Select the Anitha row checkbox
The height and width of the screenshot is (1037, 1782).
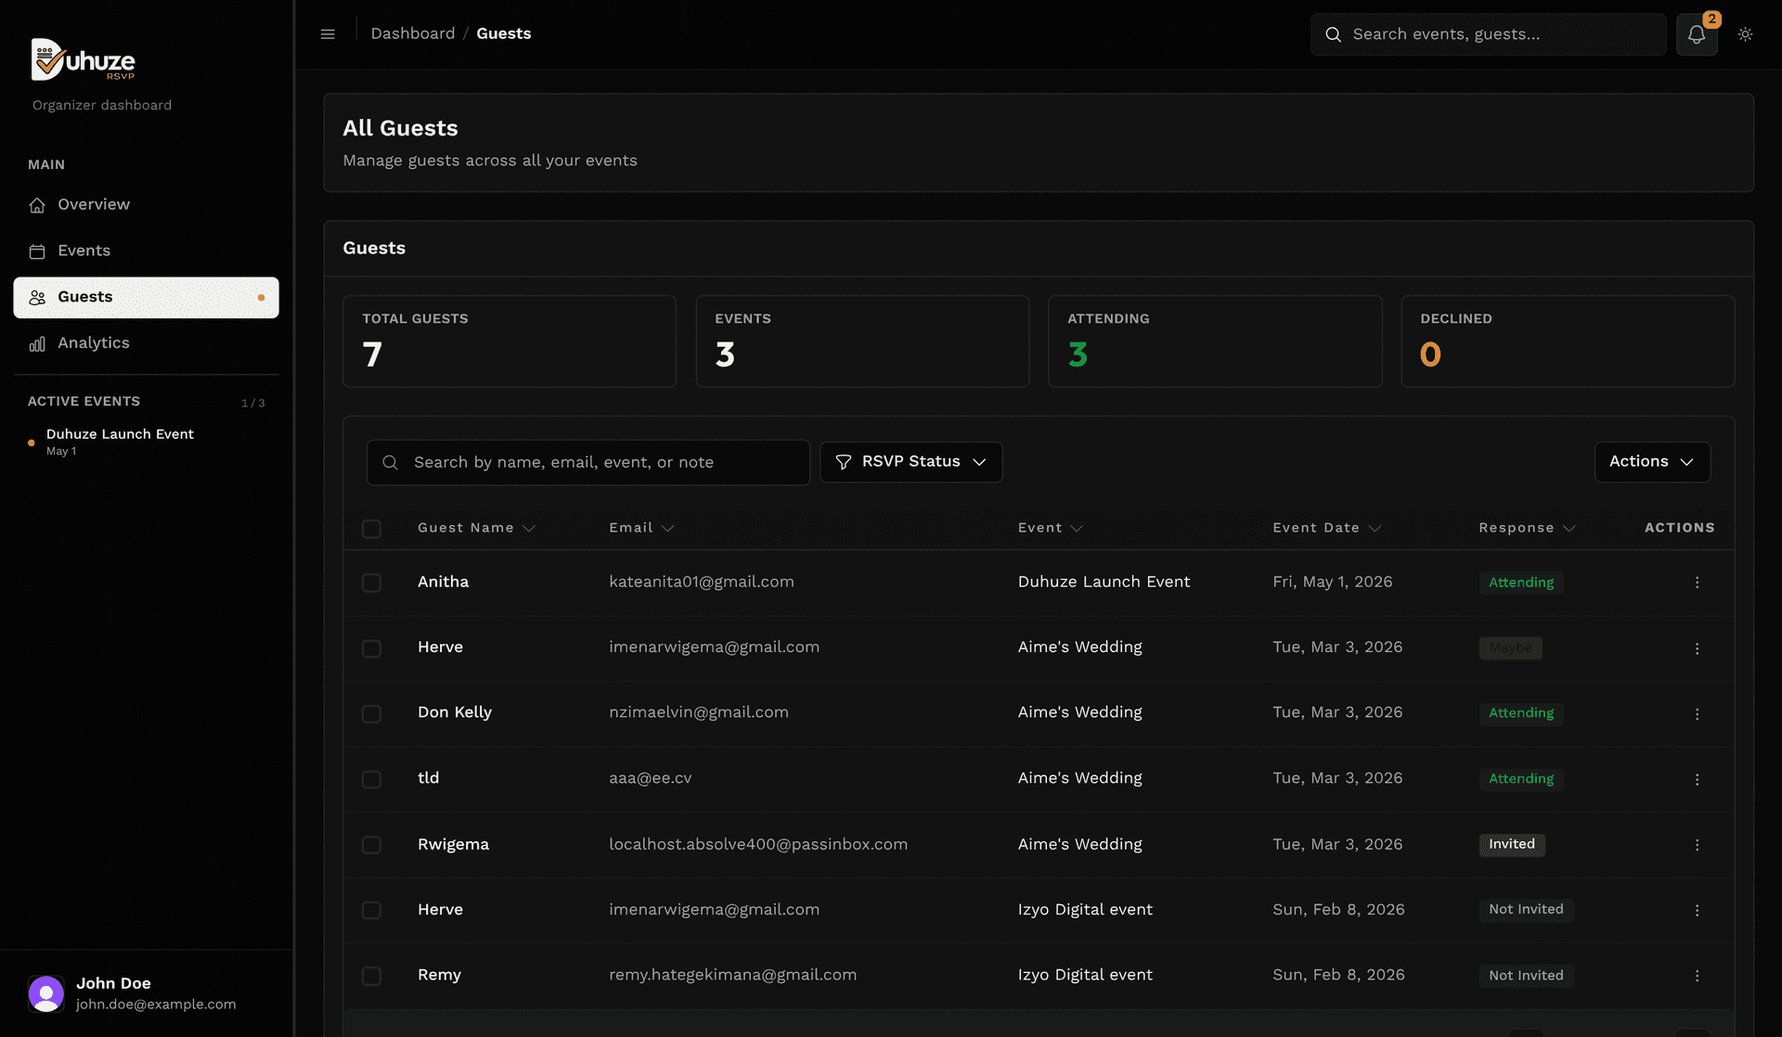[371, 583]
